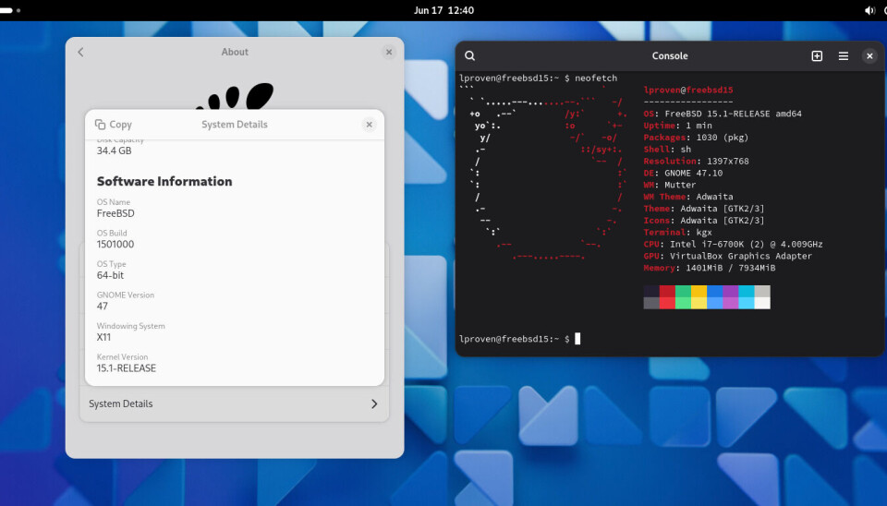Image resolution: width=887 pixels, height=506 pixels.
Task: Expand the System Details row chevron
Action: [374, 404]
